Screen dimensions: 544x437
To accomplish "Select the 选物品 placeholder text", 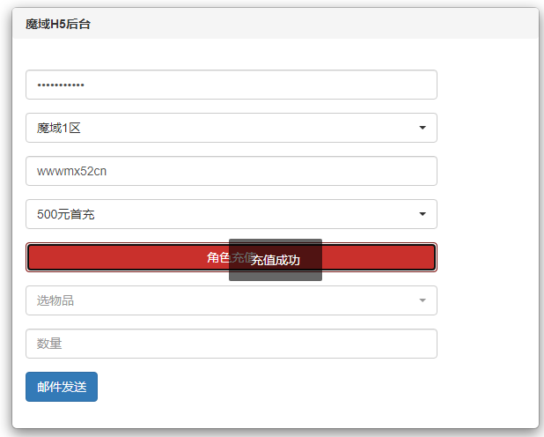I will pos(55,300).
